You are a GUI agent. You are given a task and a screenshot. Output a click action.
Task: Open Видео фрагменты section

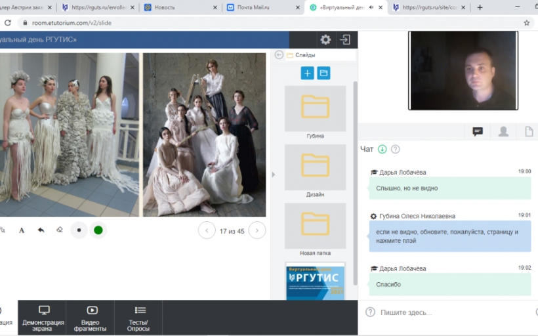[x=91, y=318]
